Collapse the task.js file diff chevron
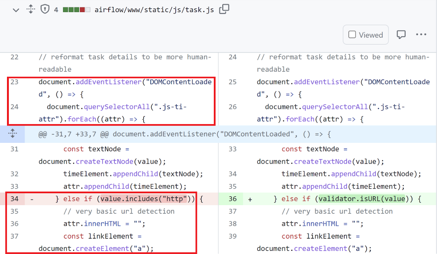 (x=16, y=10)
